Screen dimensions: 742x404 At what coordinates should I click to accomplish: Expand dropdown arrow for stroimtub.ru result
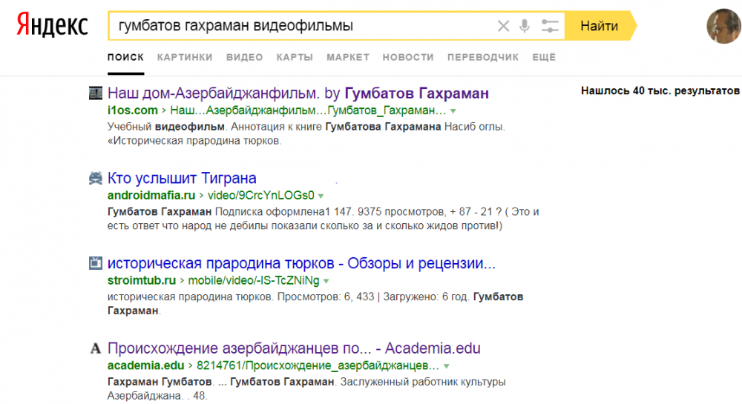326,281
